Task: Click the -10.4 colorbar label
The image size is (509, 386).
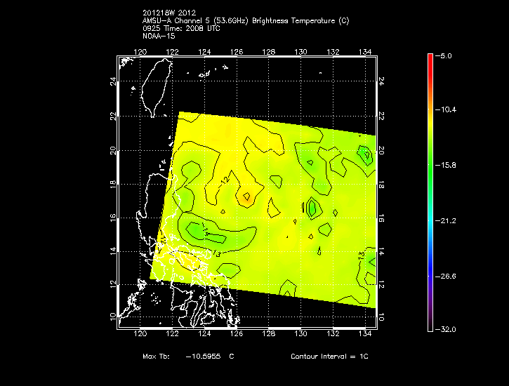Action: click(x=445, y=109)
